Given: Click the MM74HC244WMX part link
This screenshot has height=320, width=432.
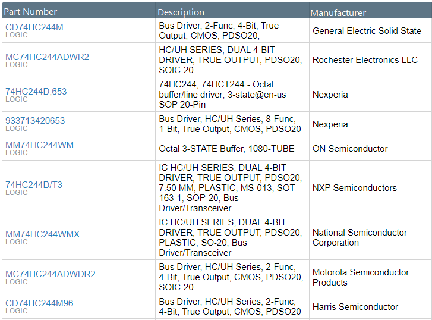Looking at the screenshot, I should coord(42,234).
